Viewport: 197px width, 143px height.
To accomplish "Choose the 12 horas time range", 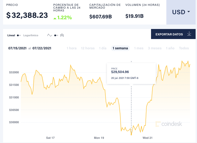I will click(88, 48).
